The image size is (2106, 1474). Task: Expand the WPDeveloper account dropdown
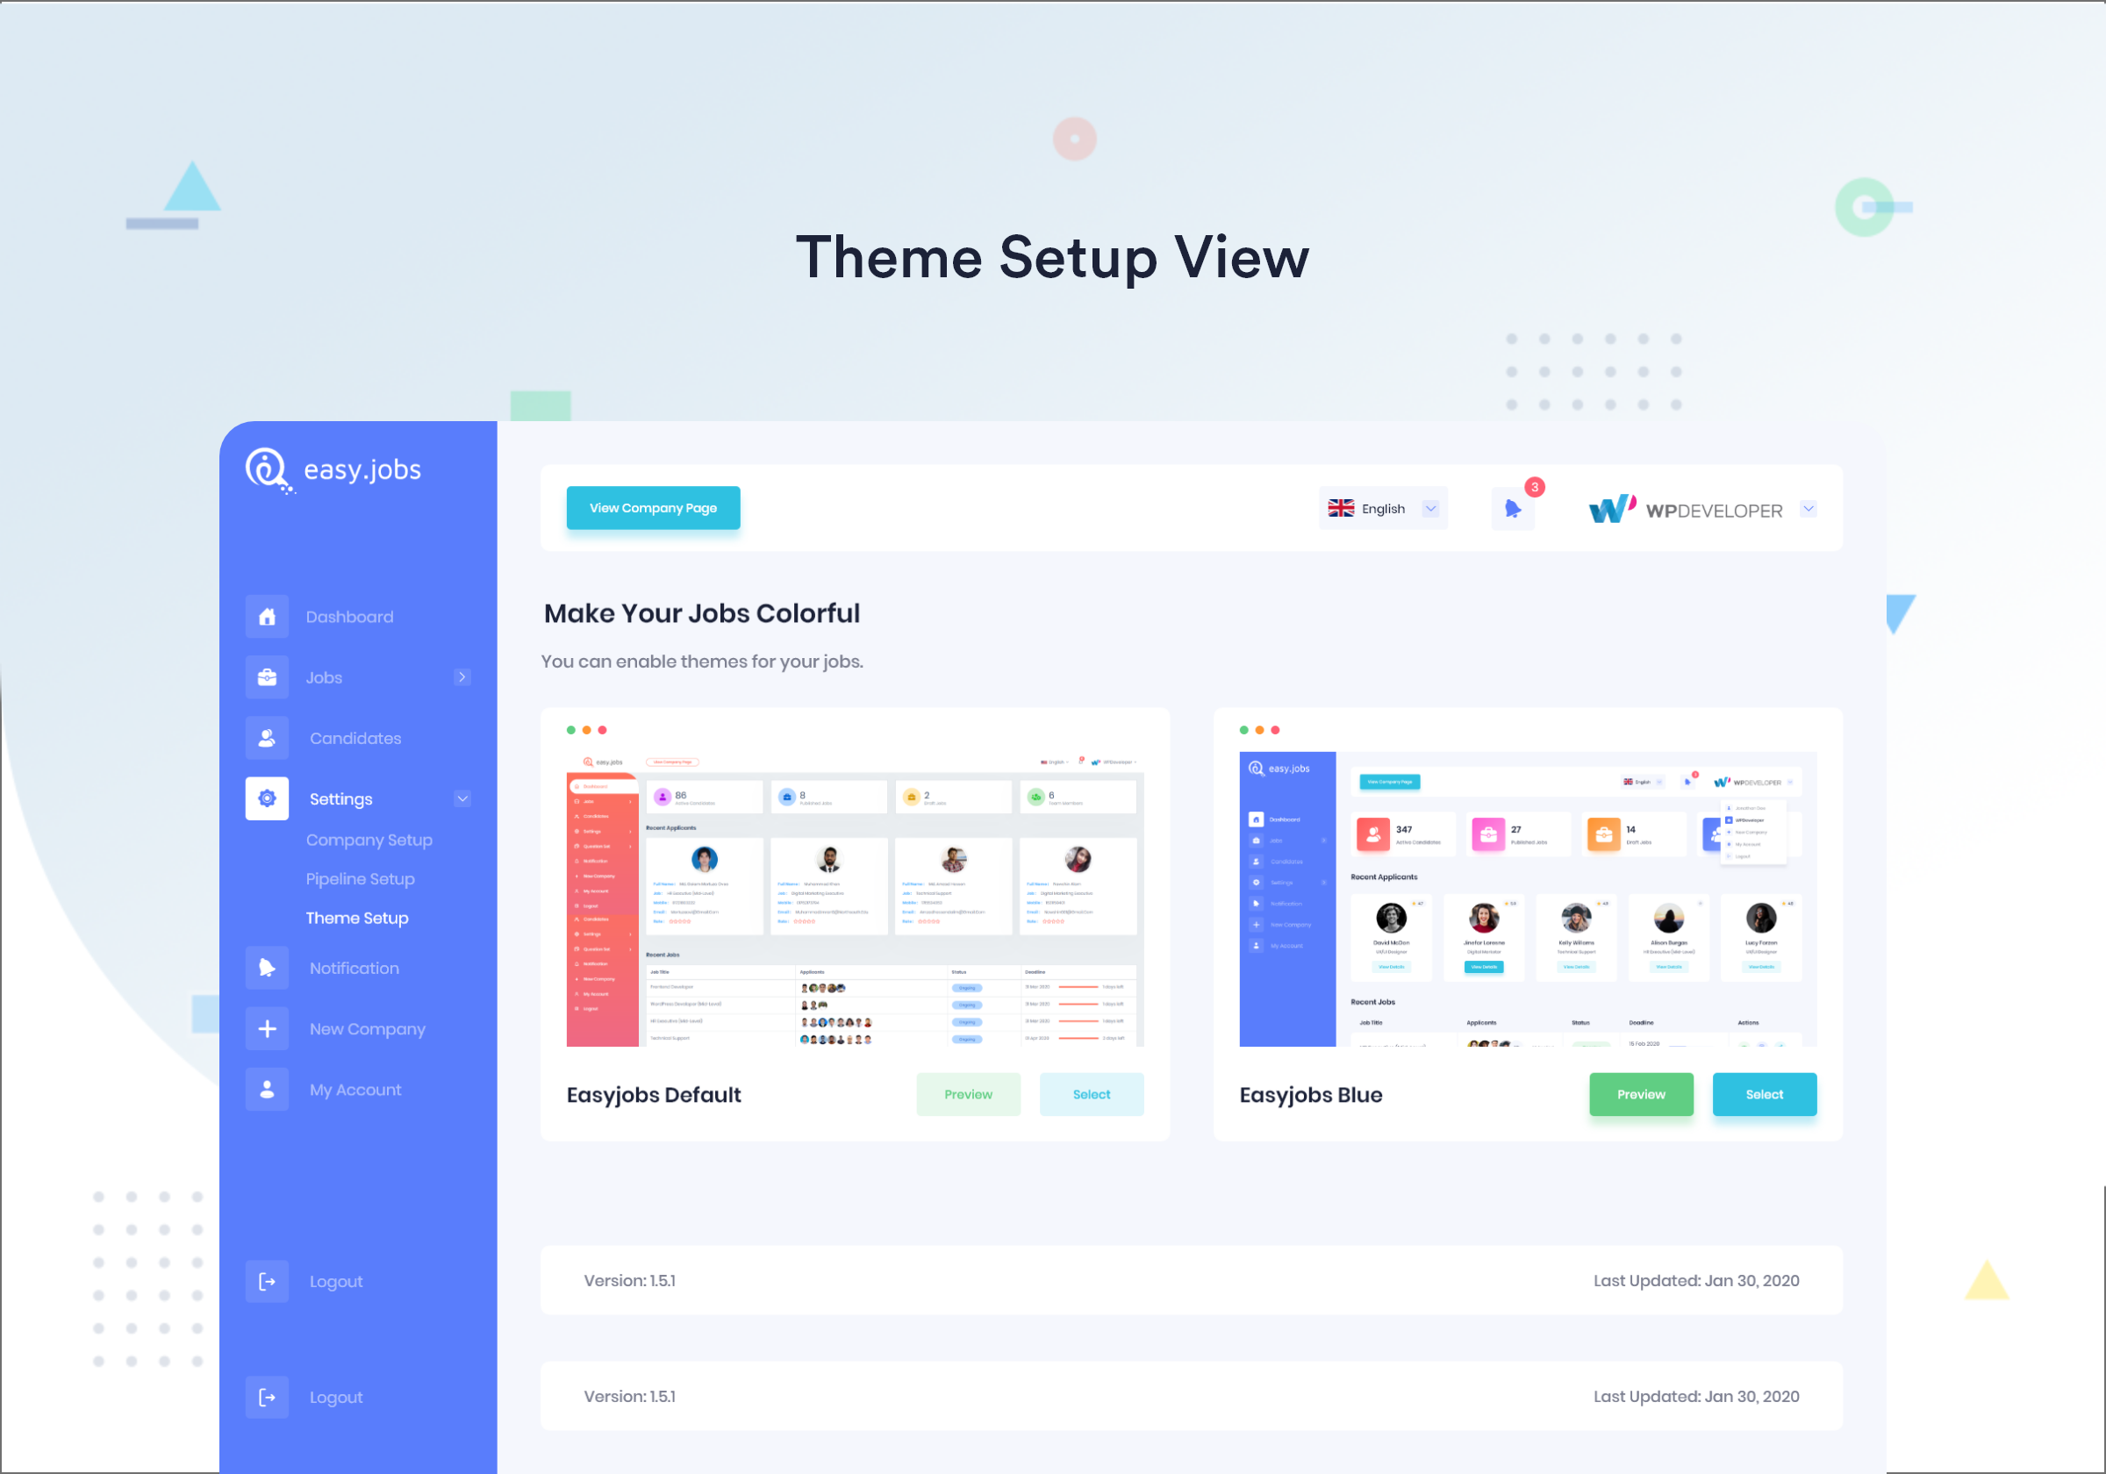pos(1809,511)
